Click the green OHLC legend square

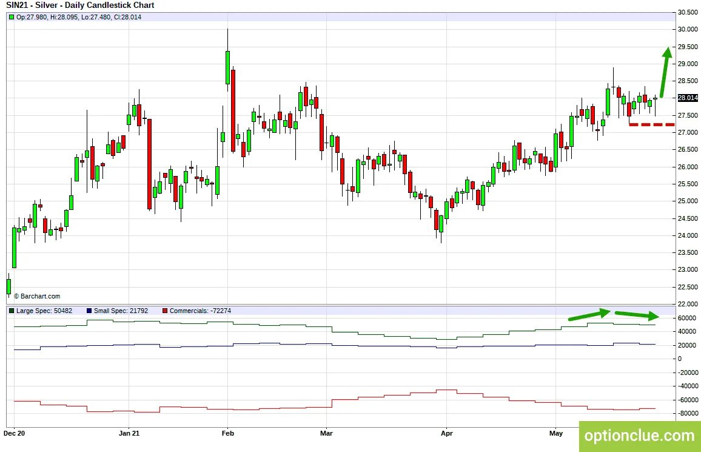click(x=12, y=17)
